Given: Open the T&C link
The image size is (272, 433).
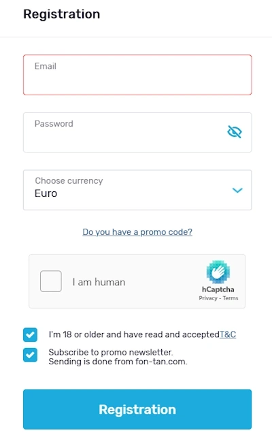Looking at the screenshot, I should tap(228, 334).
